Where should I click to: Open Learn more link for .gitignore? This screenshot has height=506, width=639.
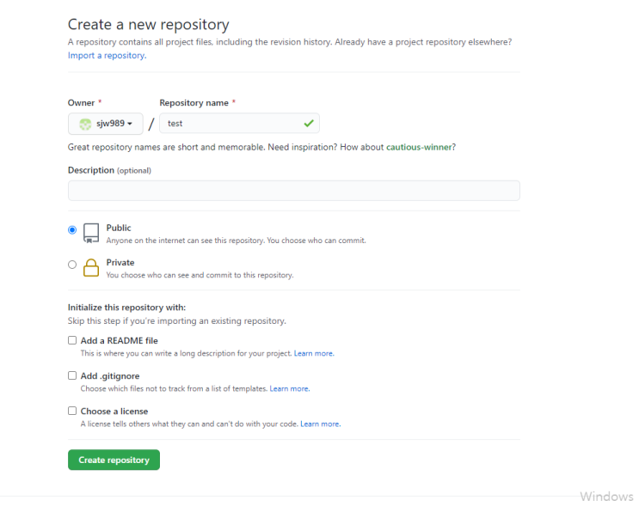click(x=289, y=389)
